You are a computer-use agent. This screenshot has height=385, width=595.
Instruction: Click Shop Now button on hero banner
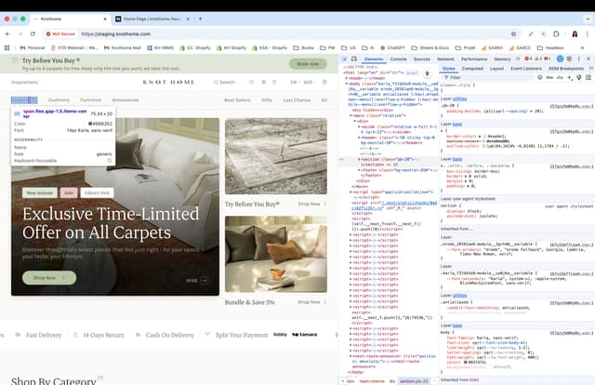49,278
